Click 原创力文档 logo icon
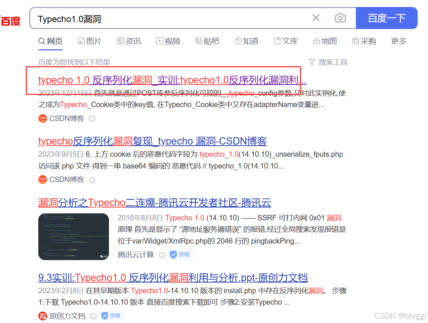This screenshot has height=323, width=428. click(x=43, y=316)
